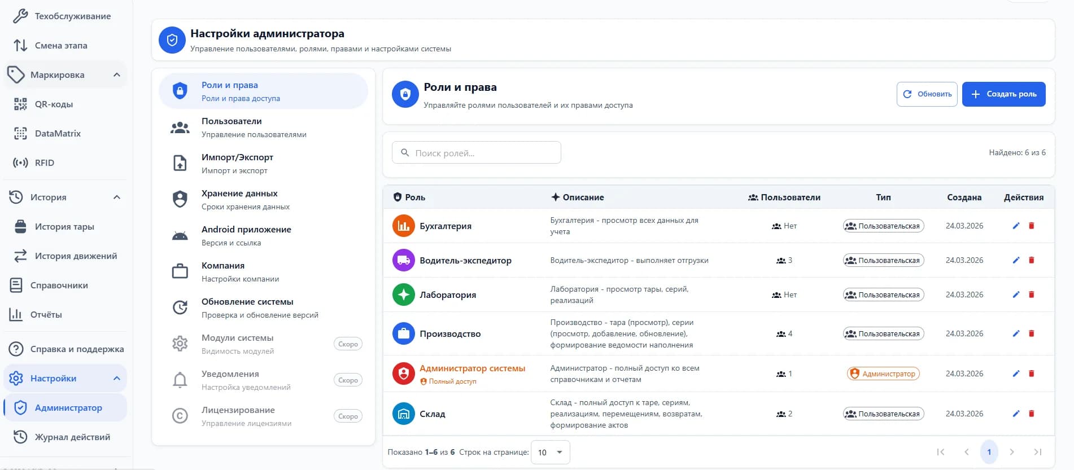Open Справка и поддержка in sidebar
Viewport: 1074px width, 470px height.
66,349
